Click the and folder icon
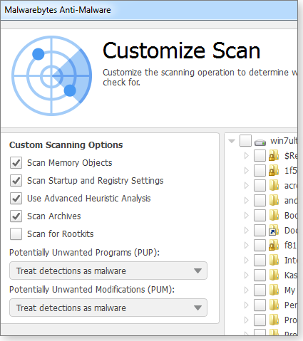The height and width of the screenshot is (341, 303). click(274, 201)
